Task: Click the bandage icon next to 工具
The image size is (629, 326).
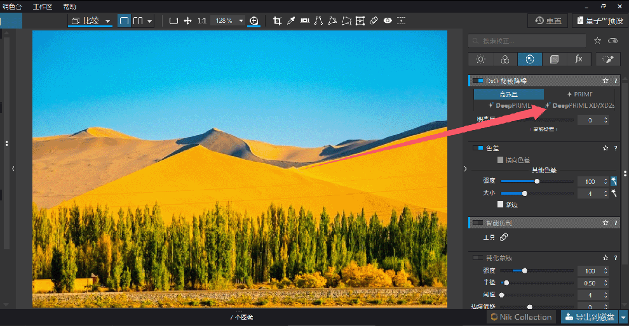Action: 504,237
